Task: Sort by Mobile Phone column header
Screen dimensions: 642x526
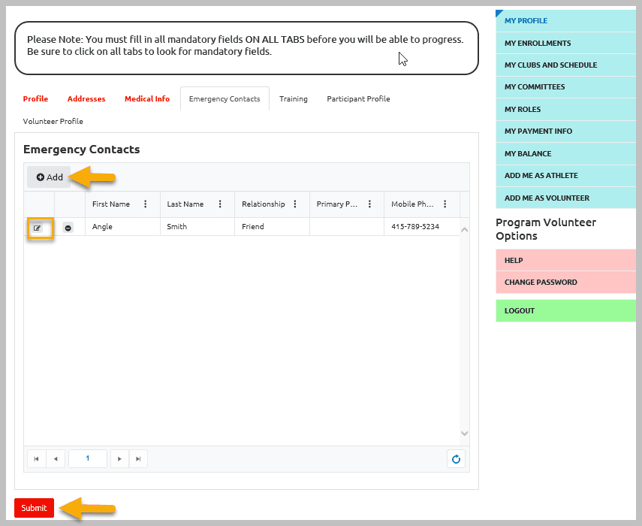Action: [x=412, y=204]
